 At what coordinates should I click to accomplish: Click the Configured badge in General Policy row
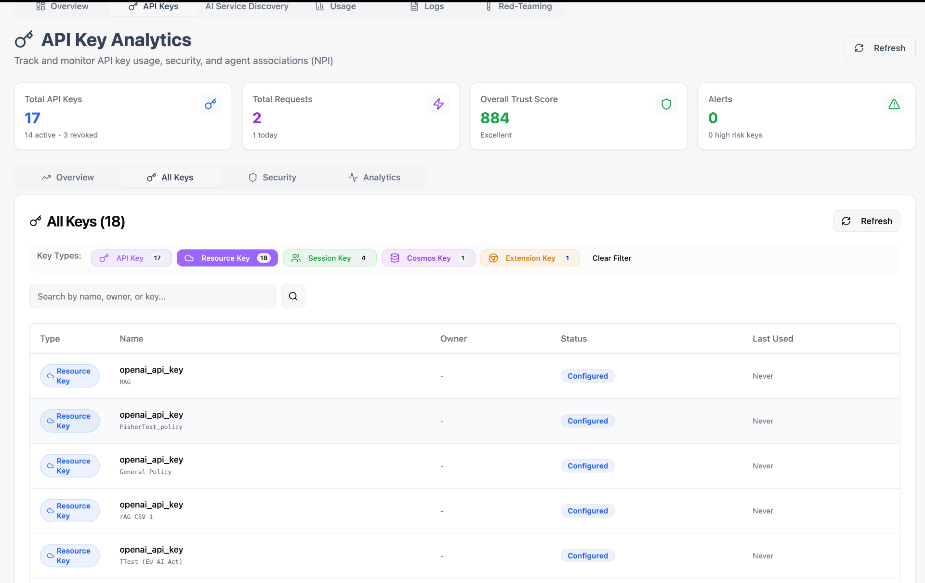(x=587, y=466)
